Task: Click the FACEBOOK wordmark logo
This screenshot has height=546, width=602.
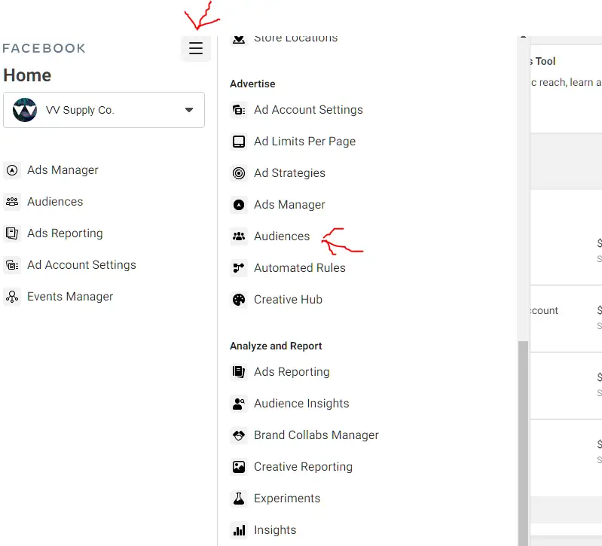Action: 44,48
